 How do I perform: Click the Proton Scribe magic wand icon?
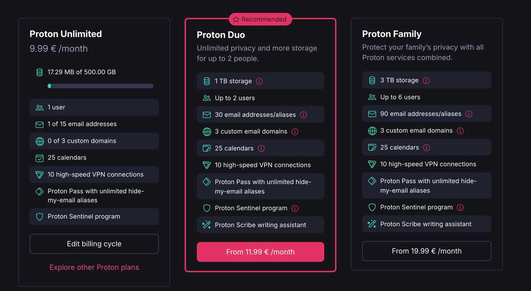206,225
